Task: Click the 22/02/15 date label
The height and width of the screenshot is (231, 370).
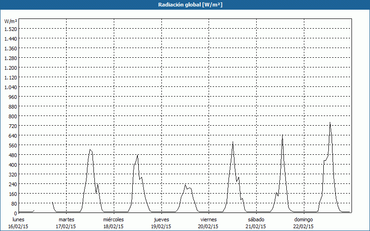Action: click(x=303, y=226)
